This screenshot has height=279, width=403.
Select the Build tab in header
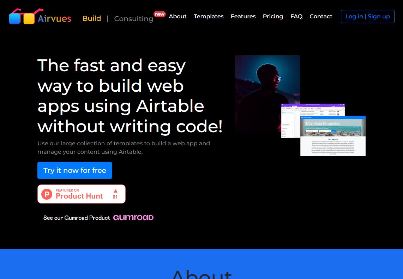(92, 18)
